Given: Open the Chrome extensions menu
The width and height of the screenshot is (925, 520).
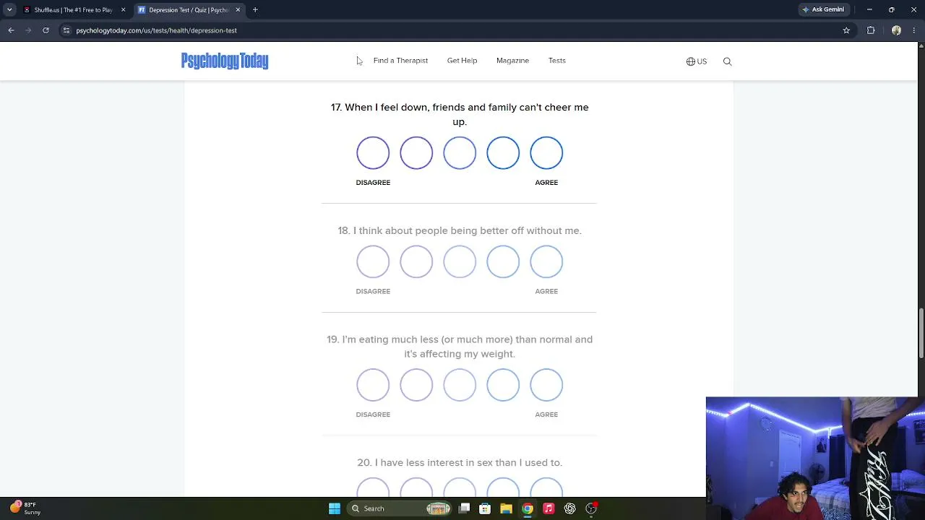Looking at the screenshot, I should pos(871,30).
